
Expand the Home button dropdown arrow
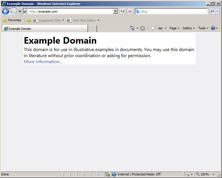137,28
